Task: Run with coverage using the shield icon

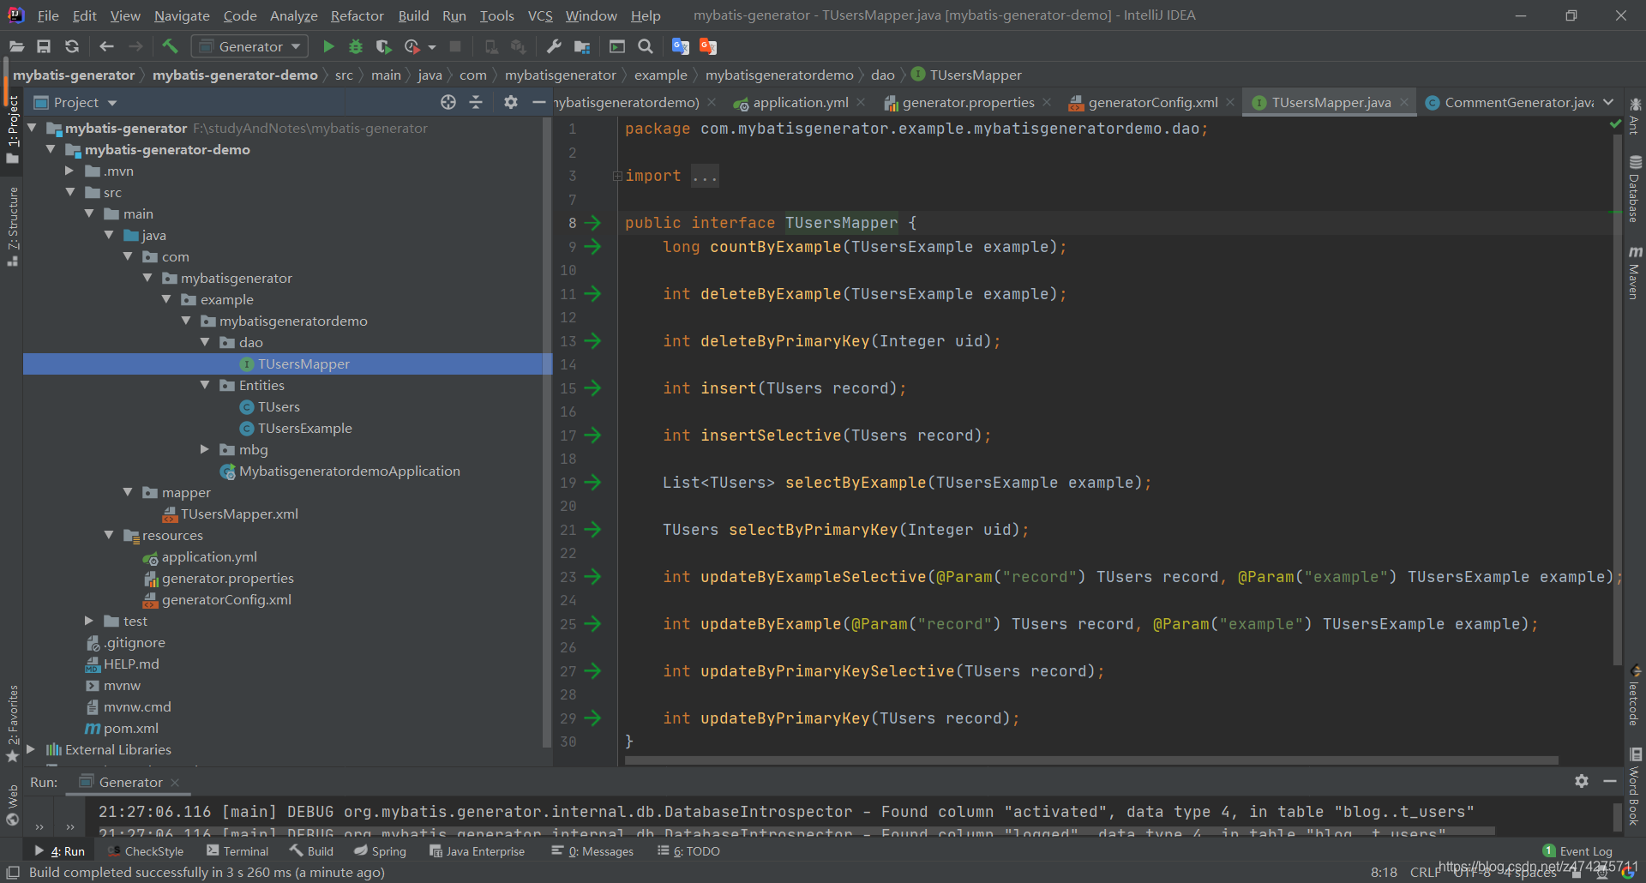Action: click(383, 46)
